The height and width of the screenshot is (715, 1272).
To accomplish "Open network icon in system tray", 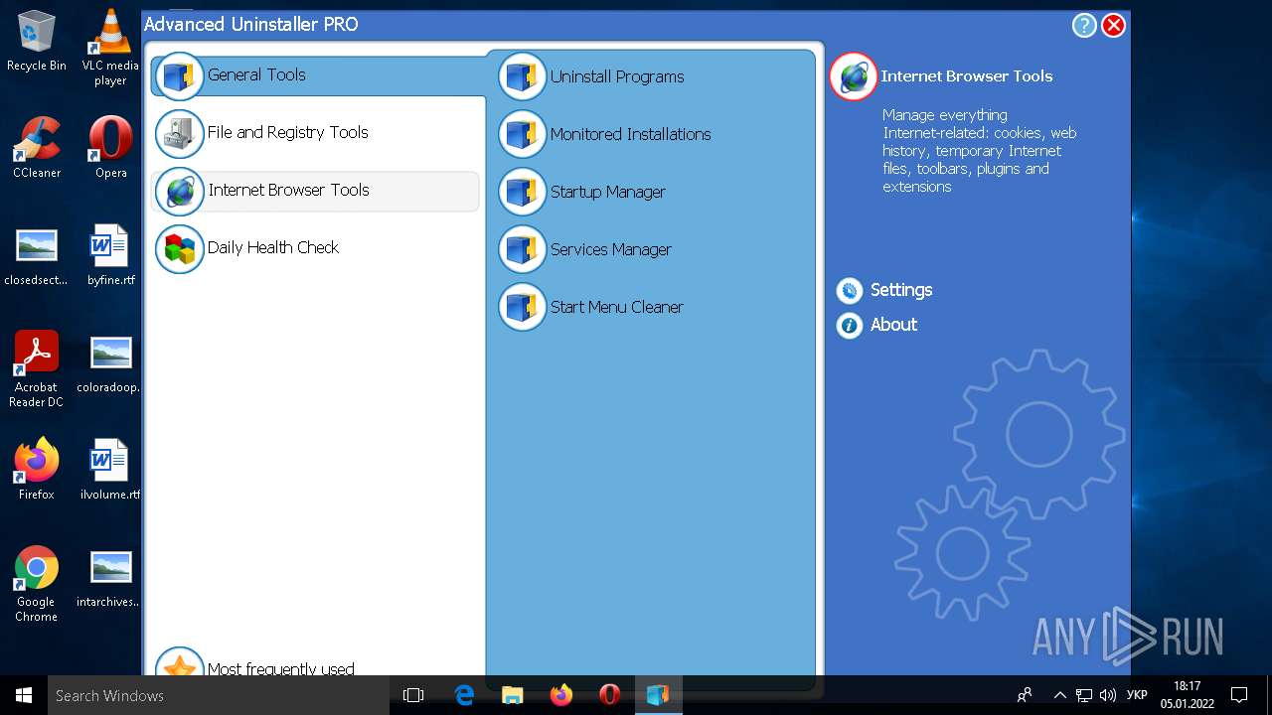I will pos(1084,695).
